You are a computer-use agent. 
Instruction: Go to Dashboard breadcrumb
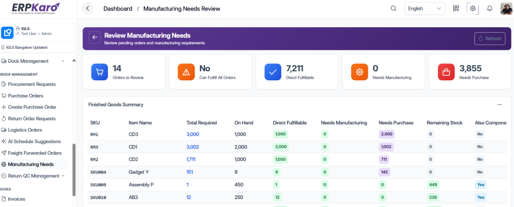117,9
